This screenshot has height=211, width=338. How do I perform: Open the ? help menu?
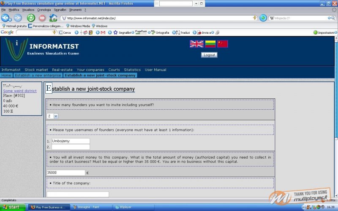click(85, 10)
